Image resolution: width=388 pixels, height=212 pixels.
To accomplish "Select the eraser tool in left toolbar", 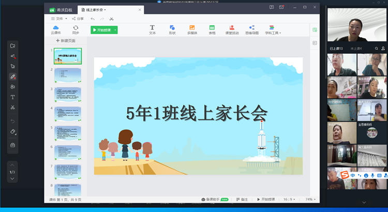I will (13, 132).
